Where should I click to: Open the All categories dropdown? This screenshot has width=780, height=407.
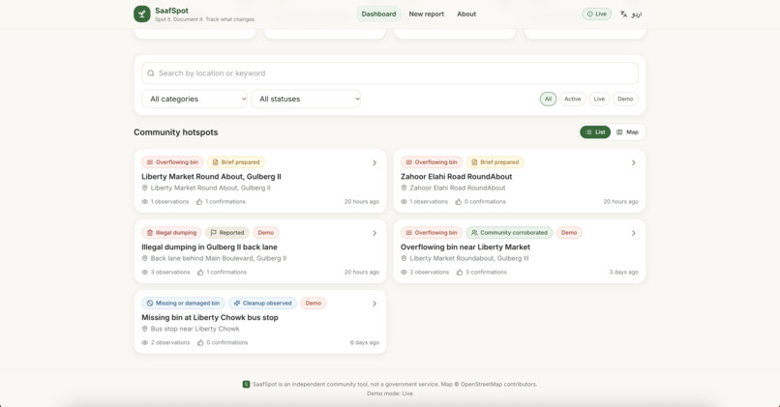pyautogui.click(x=195, y=99)
